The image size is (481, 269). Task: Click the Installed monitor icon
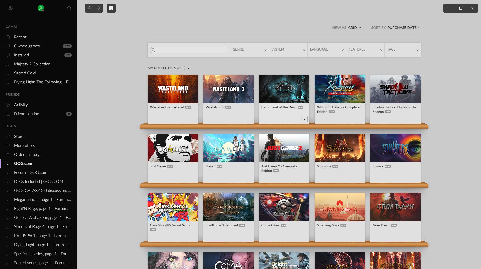point(8,55)
